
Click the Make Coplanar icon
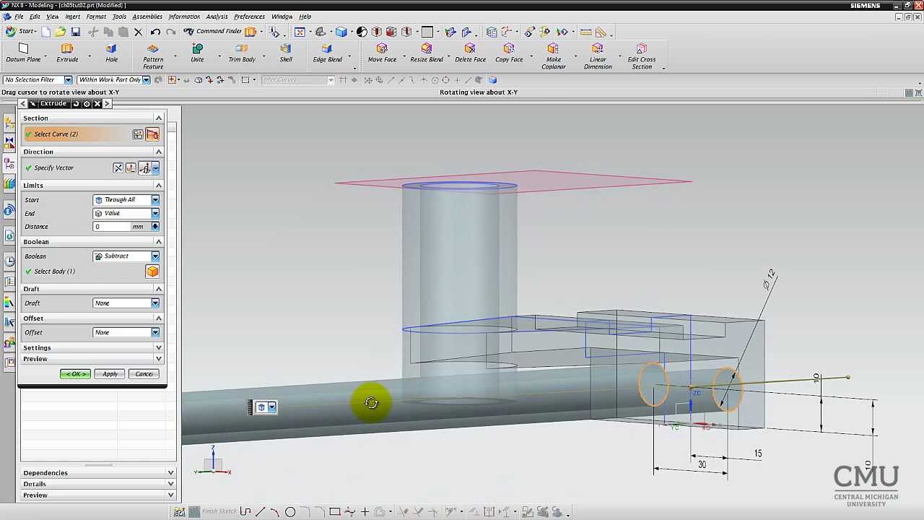[554, 49]
